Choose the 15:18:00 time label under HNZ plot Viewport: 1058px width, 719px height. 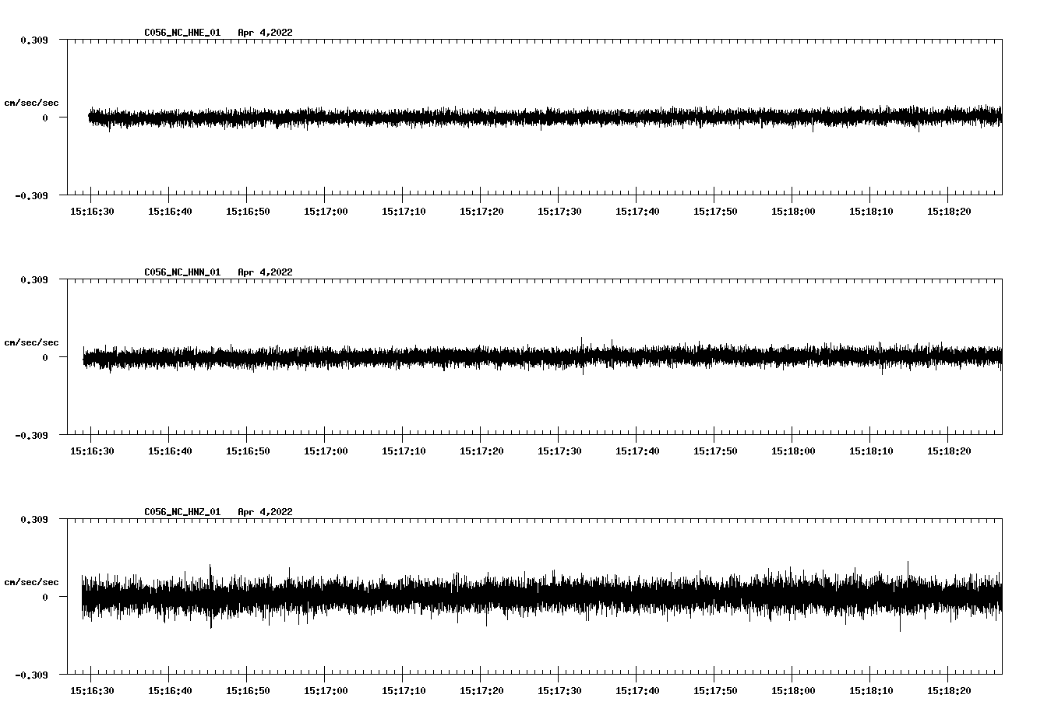(x=793, y=691)
